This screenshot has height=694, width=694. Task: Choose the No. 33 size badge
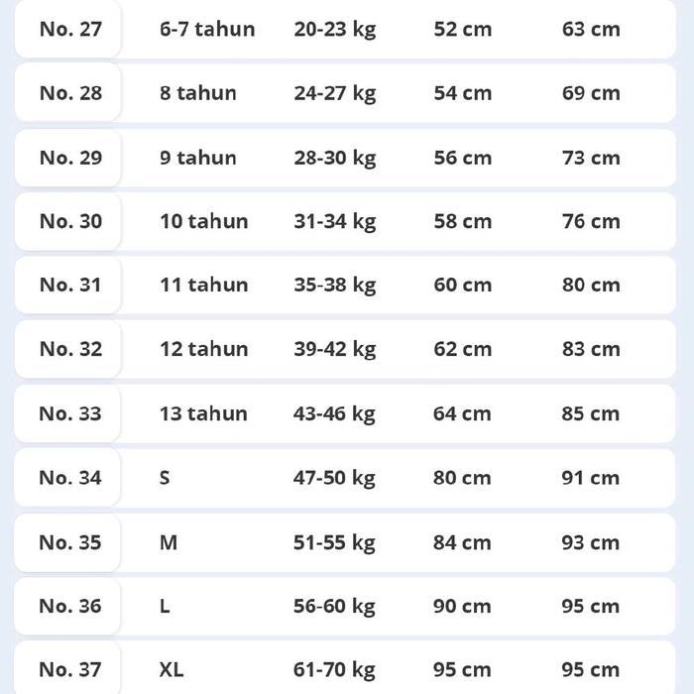point(70,413)
